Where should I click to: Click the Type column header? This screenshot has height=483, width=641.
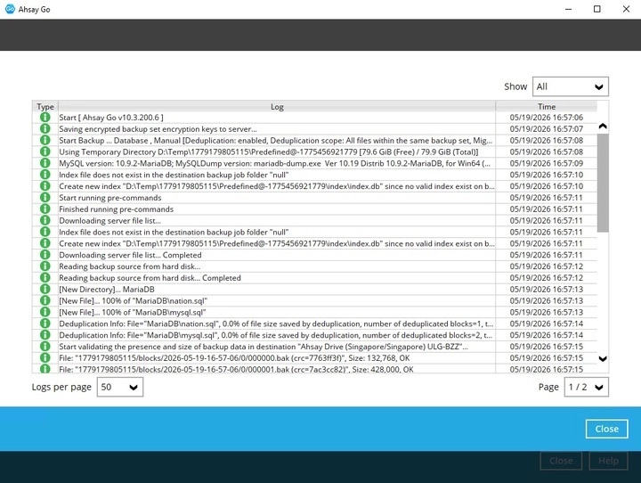point(45,106)
